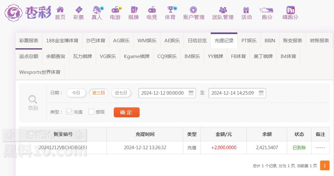
Task: Switch to the 账变报表 tab
Action: pyautogui.click(x=292, y=40)
